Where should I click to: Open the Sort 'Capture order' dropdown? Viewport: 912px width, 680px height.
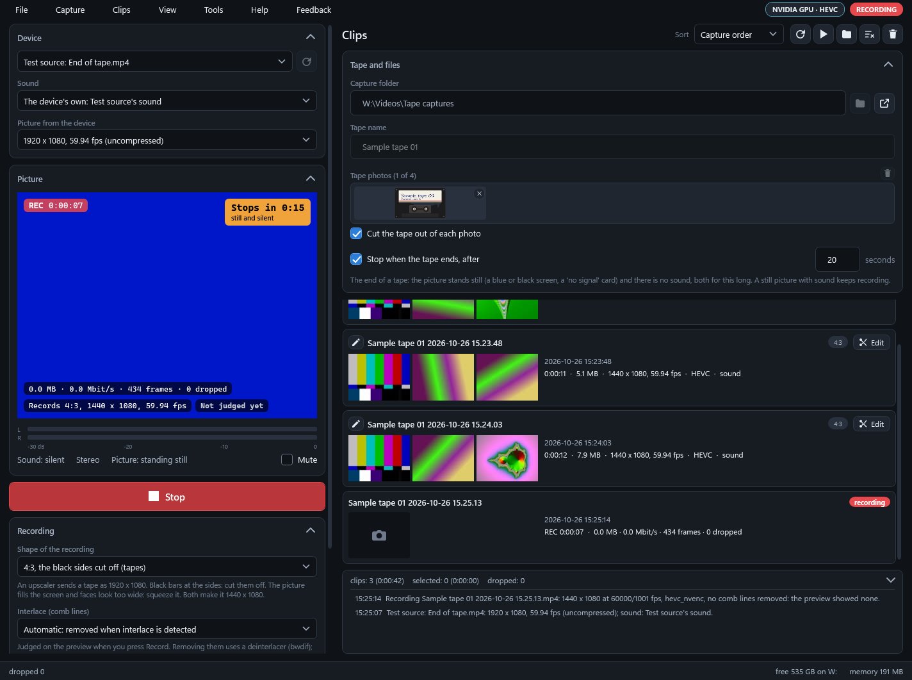[x=739, y=35]
